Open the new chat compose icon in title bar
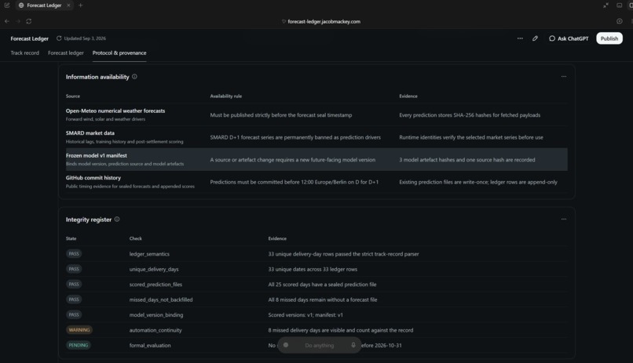The height and width of the screenshot is (363, 633). (x=7, y=5)
